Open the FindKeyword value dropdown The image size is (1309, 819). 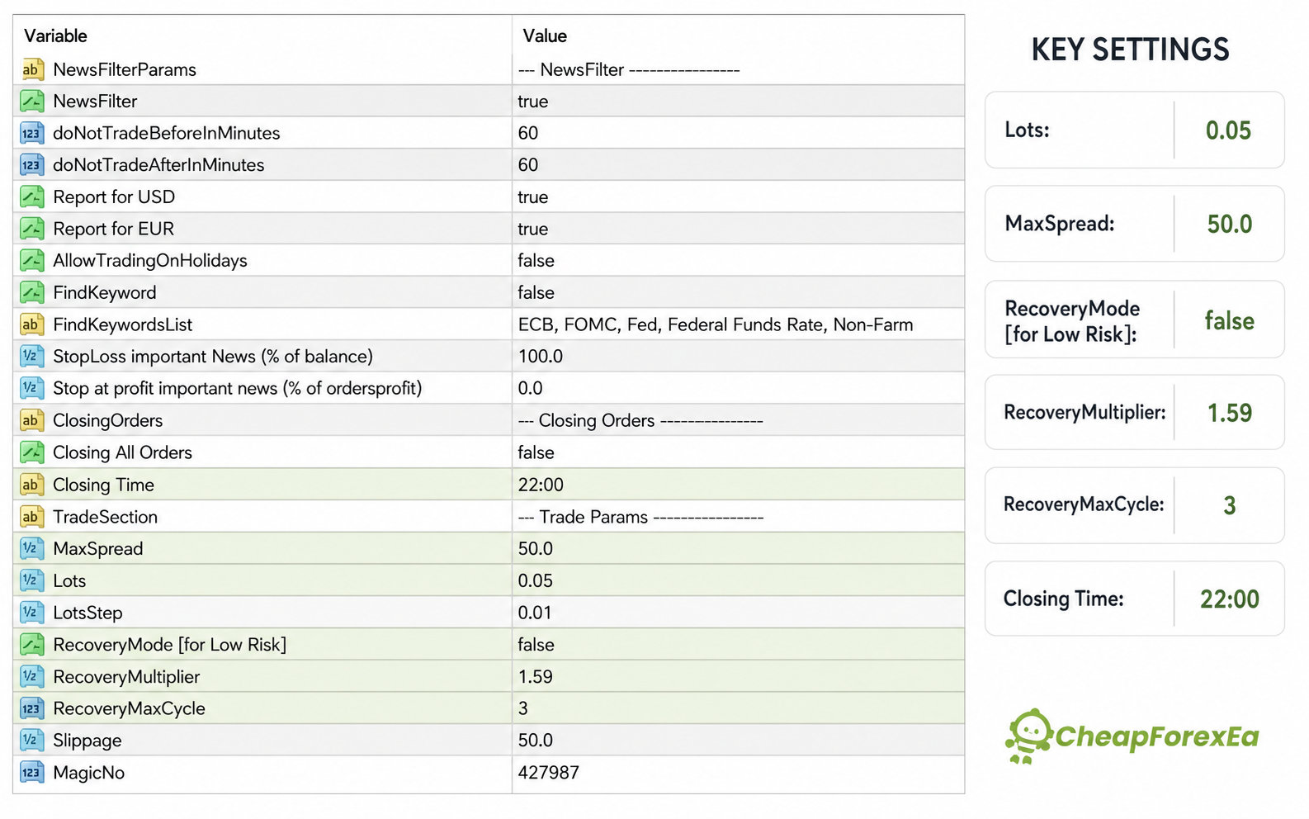(x=738, y=292)
